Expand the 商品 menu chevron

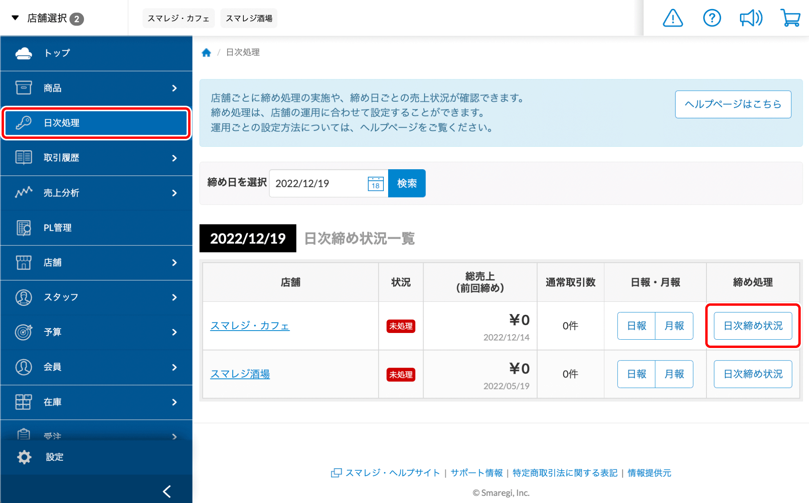pyautogui.click(x=174, y=88)
